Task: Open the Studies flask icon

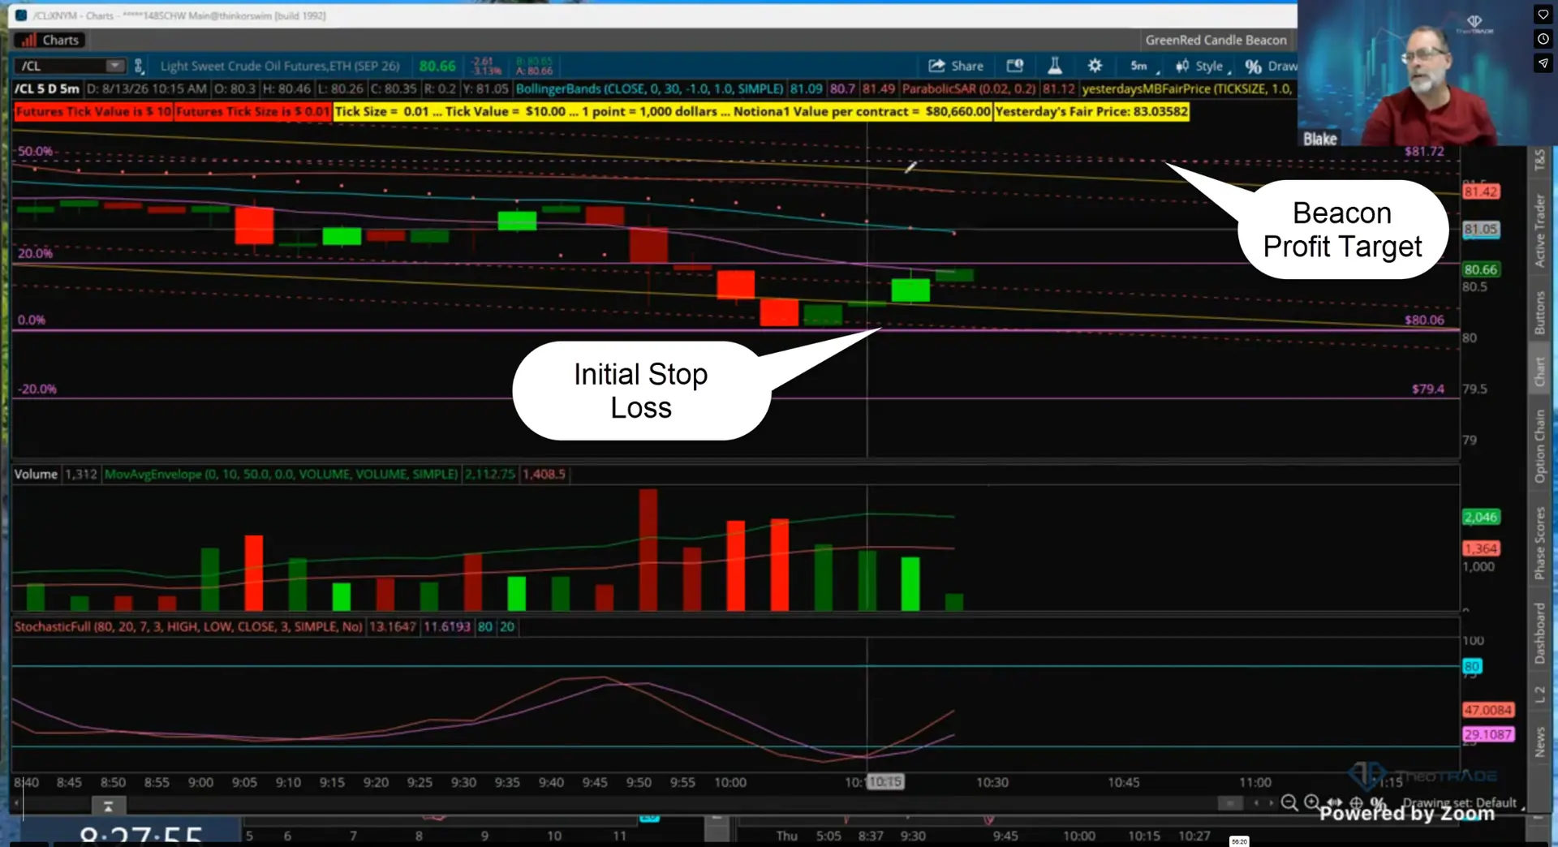Action: [x=1055, y=66]
